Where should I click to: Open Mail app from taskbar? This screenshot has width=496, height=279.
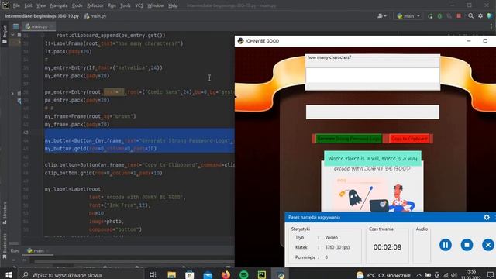pos(208,275)
